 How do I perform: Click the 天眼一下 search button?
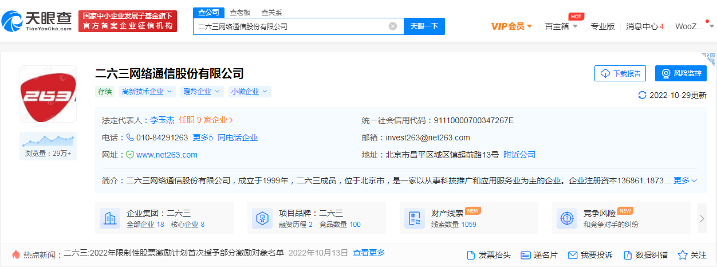[x=424, y=26]
